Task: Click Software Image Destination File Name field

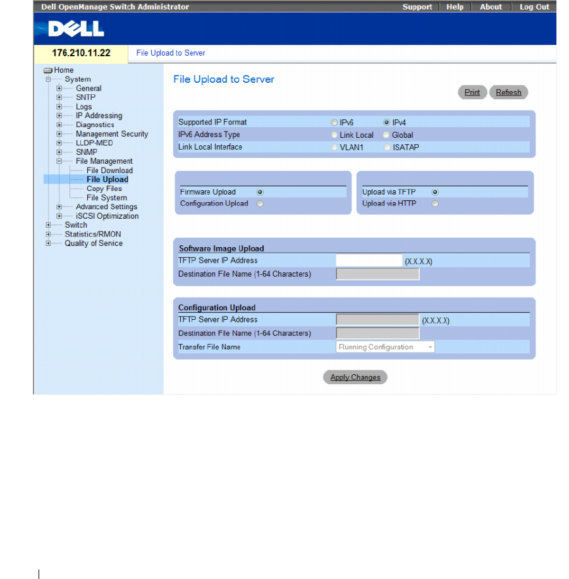Action: (377, 274)
